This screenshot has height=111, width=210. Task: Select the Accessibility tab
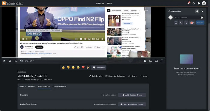44,86
